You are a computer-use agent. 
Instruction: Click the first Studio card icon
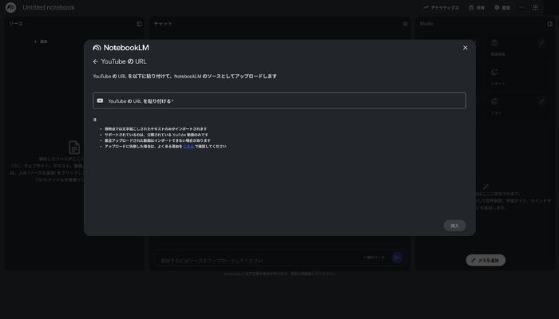[x=494, y=43]
